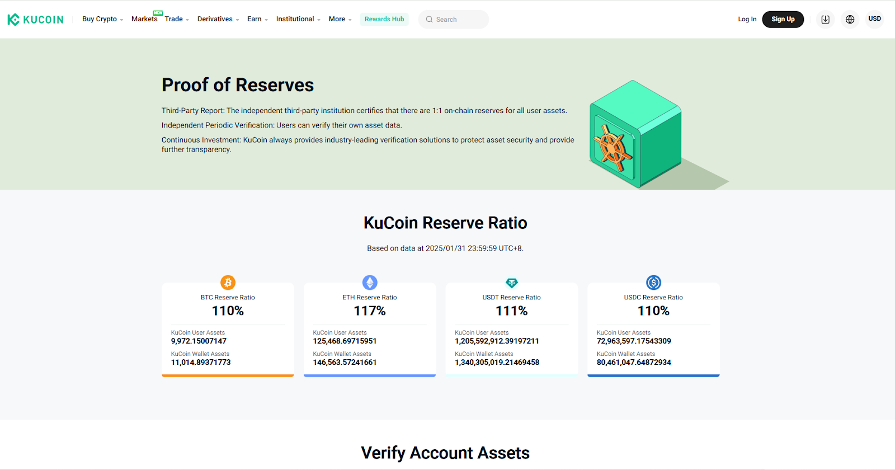
Task: Click the ETH wallet assets value 146,563.57241661
Action: click(345, 362)
